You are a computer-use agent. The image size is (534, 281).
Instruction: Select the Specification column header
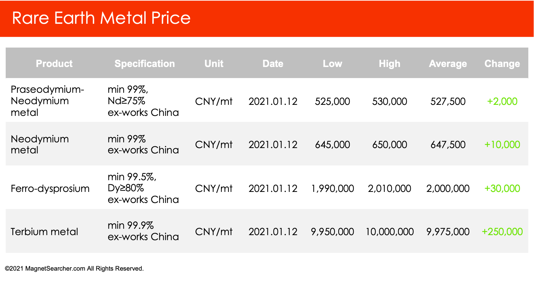[145, 64]
